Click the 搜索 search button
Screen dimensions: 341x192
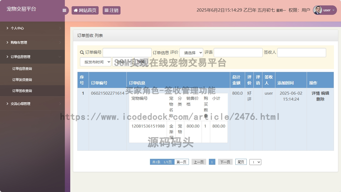pyautogui.click(x=141, y=62)
